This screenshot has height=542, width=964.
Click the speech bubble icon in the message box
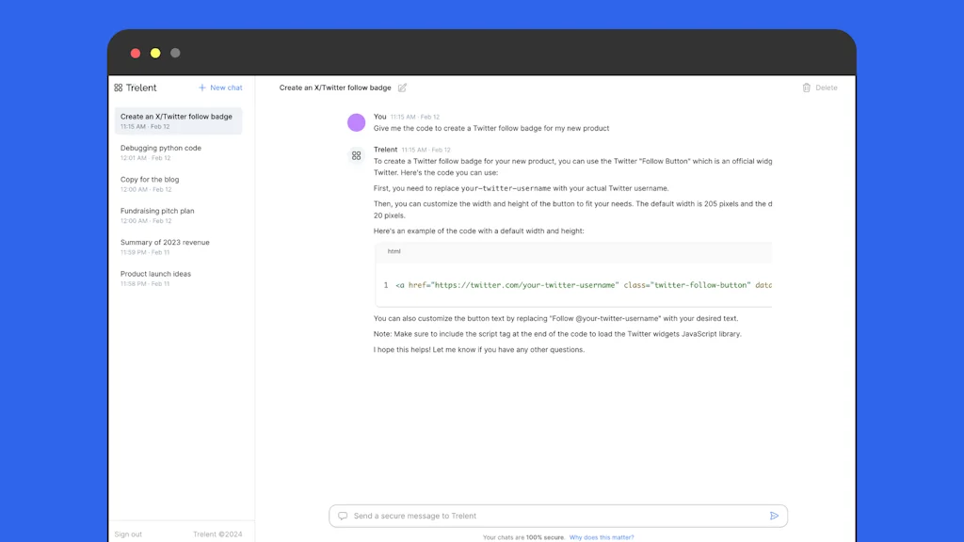341,516
